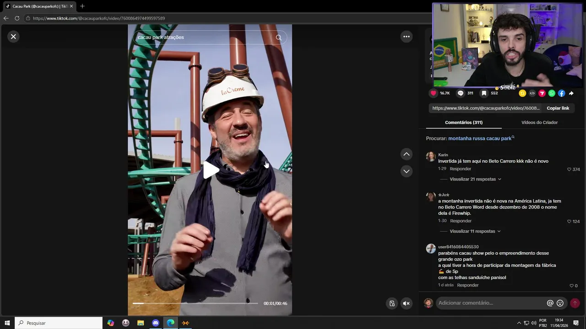Viewport: 586px width, 329px height.
Task: Reply to Karin's comment
Action: click(460, 169)
